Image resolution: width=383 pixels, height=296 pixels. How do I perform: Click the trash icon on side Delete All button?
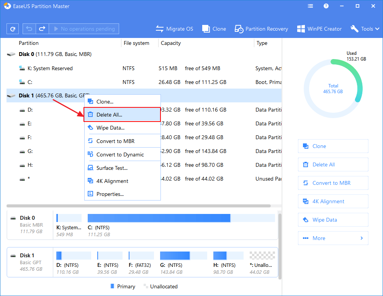306,164
